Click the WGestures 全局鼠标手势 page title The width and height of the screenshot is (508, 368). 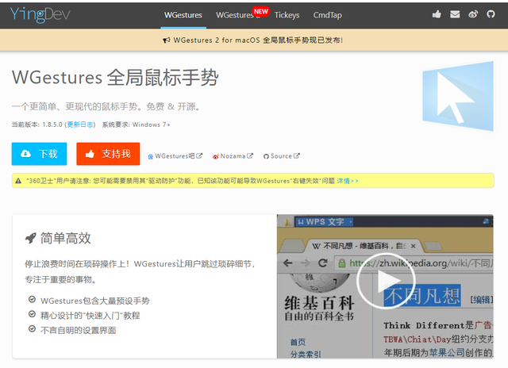115,78
